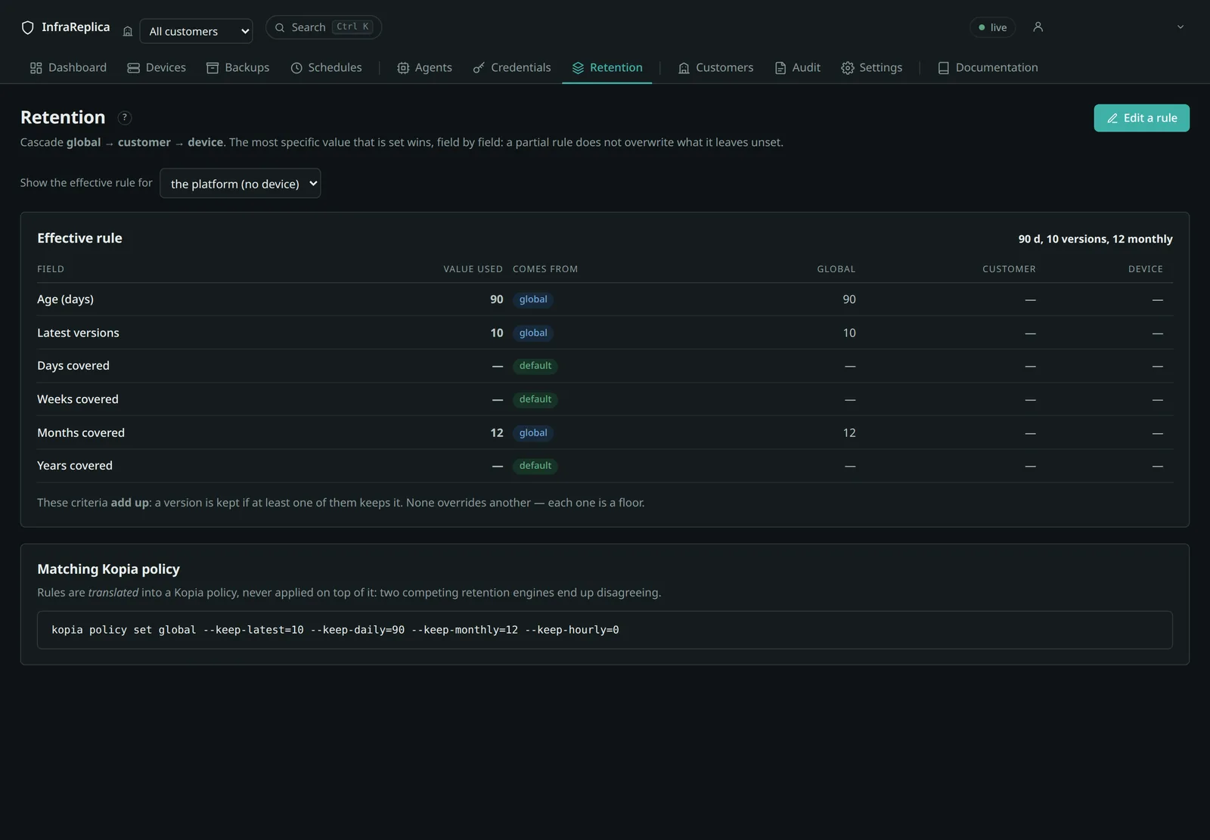Click the Matching Kopia policy heading
This screenshot has width=1210, height=840.
pos(109,569)
